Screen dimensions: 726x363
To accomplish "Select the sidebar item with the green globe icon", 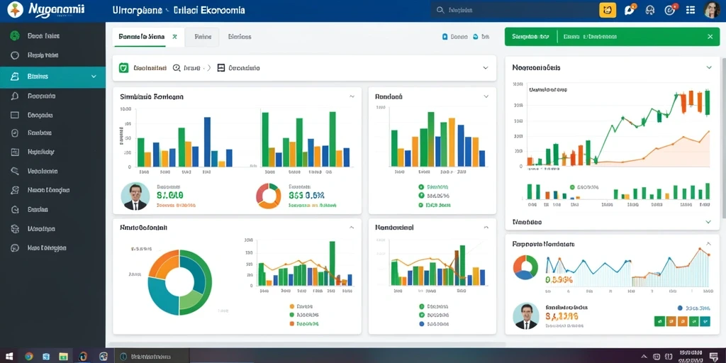I will 52,35.
